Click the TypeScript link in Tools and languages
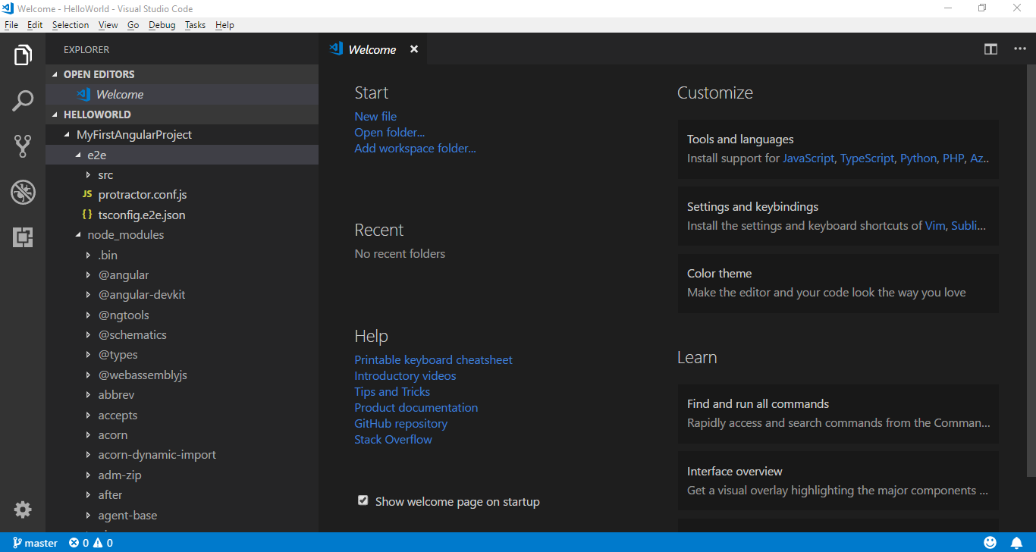1036x552 pixels. coord(867,158)
